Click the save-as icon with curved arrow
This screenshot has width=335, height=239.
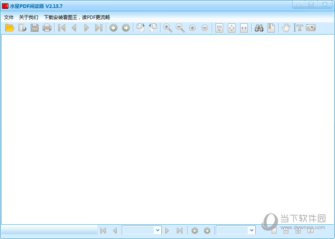22,28
